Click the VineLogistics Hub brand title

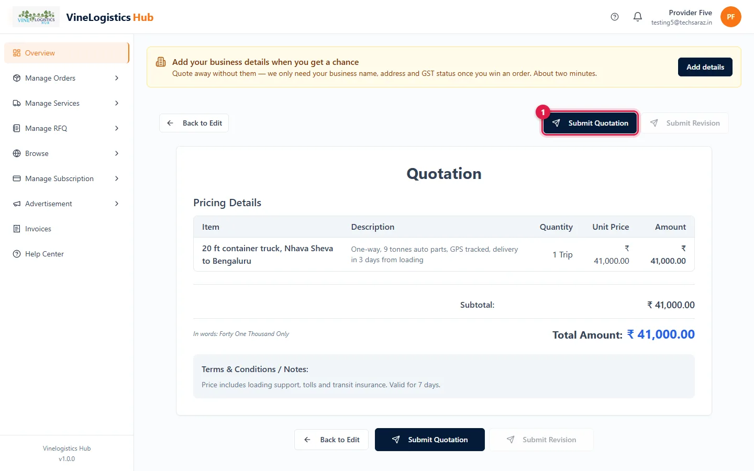click(x=110, y=17)
